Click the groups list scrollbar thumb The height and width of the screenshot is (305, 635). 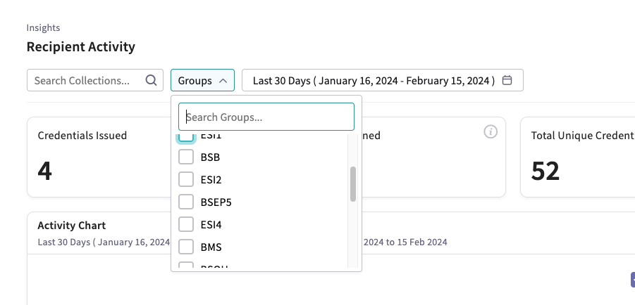[x=353, y=184]
